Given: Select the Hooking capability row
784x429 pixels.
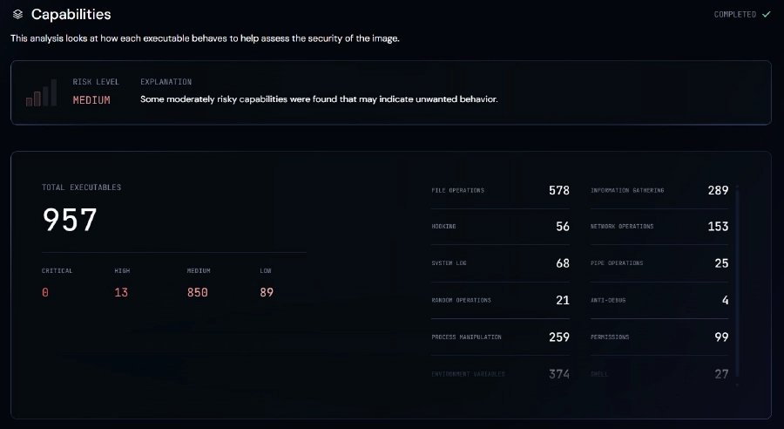Looking at the screenshot, I should [501, 226].
